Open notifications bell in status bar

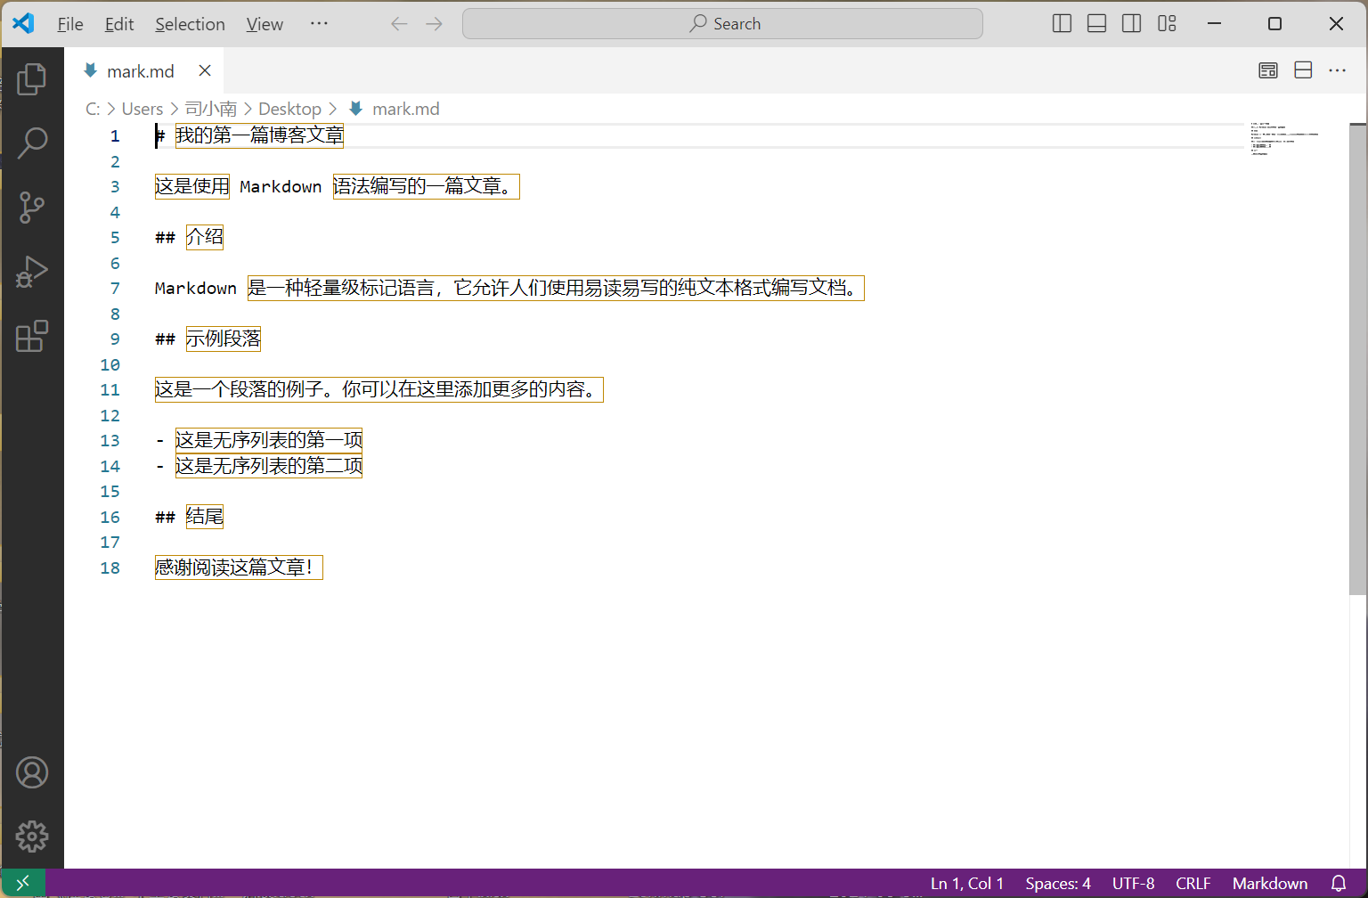point(1339,883)
